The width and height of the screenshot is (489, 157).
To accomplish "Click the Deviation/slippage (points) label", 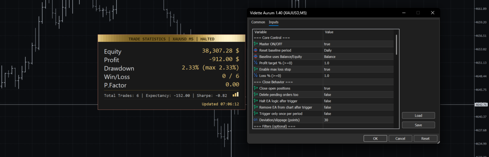I will click(279, 120).
